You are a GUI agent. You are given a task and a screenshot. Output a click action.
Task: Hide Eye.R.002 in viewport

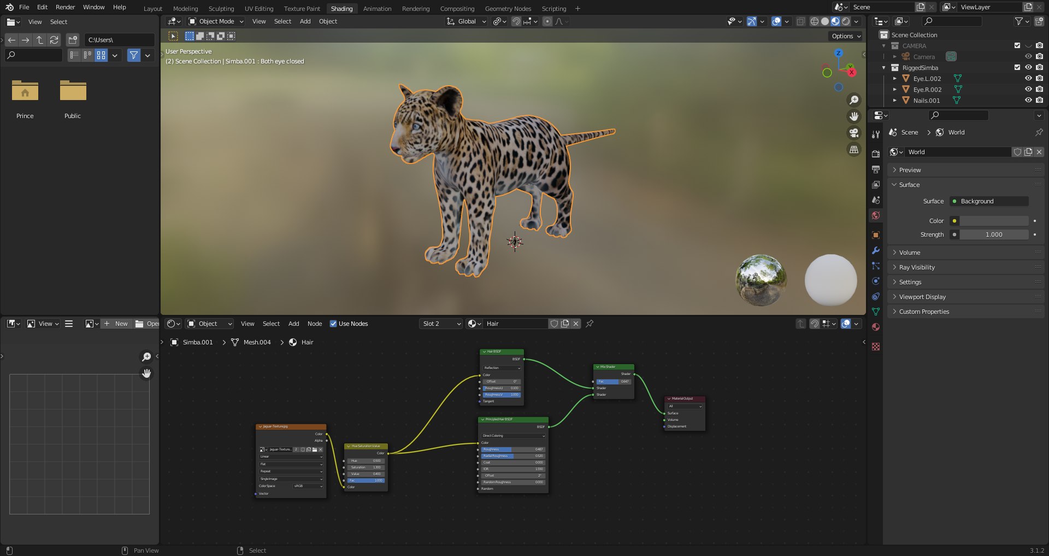(1028, 90)
